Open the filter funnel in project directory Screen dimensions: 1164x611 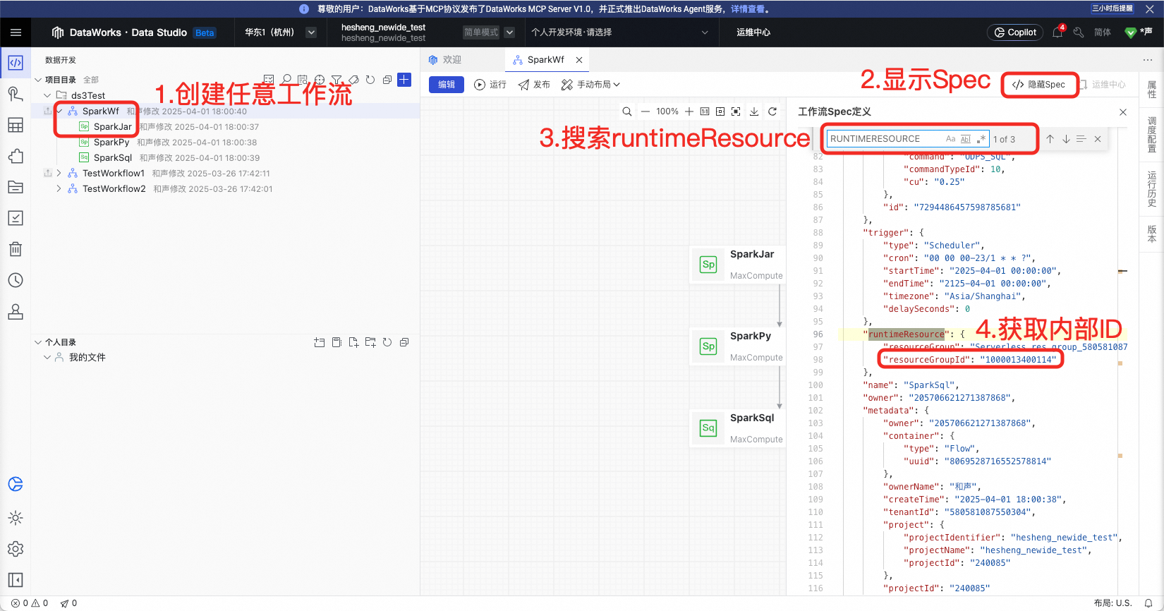point(337,80)
